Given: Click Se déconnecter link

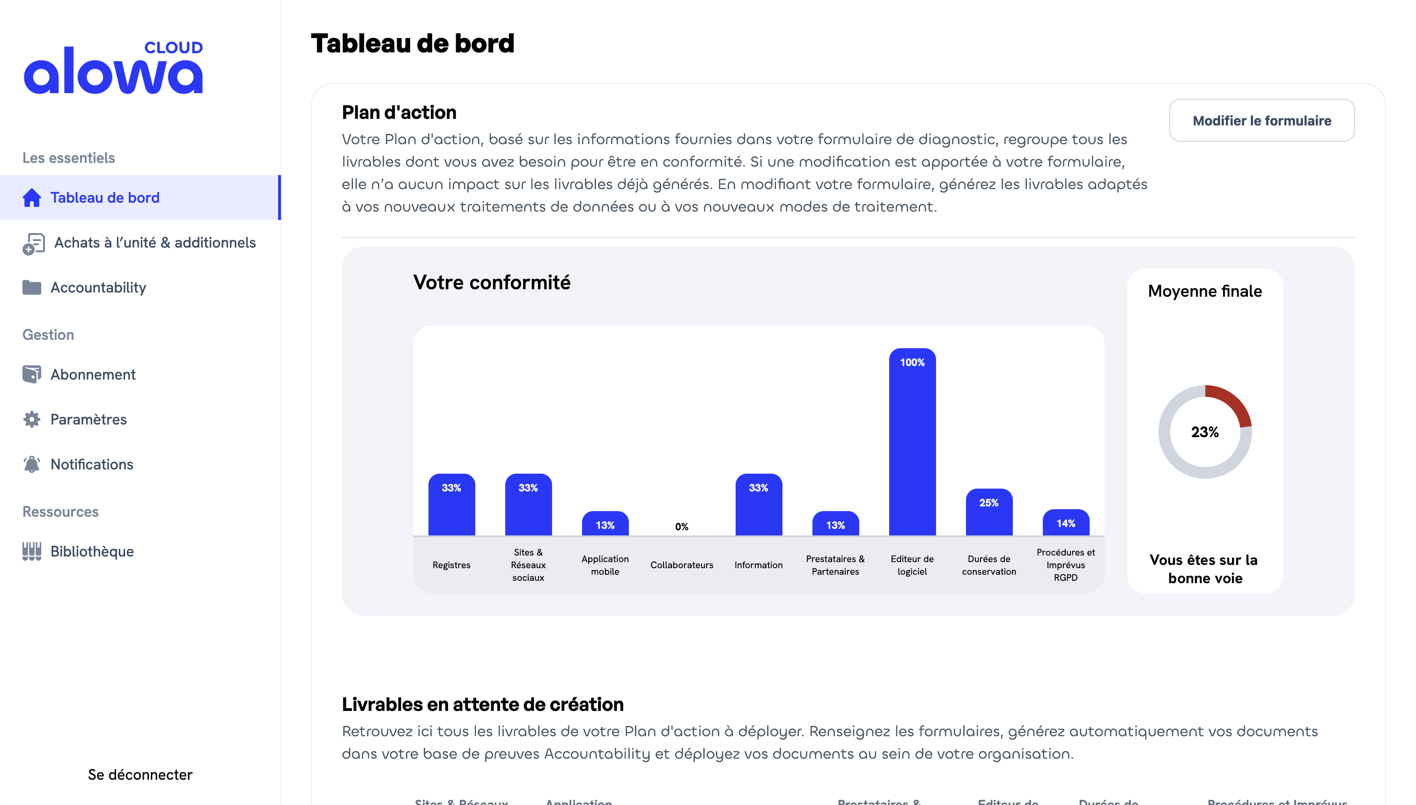Looking at the screenshot, I should coord(139,775).
